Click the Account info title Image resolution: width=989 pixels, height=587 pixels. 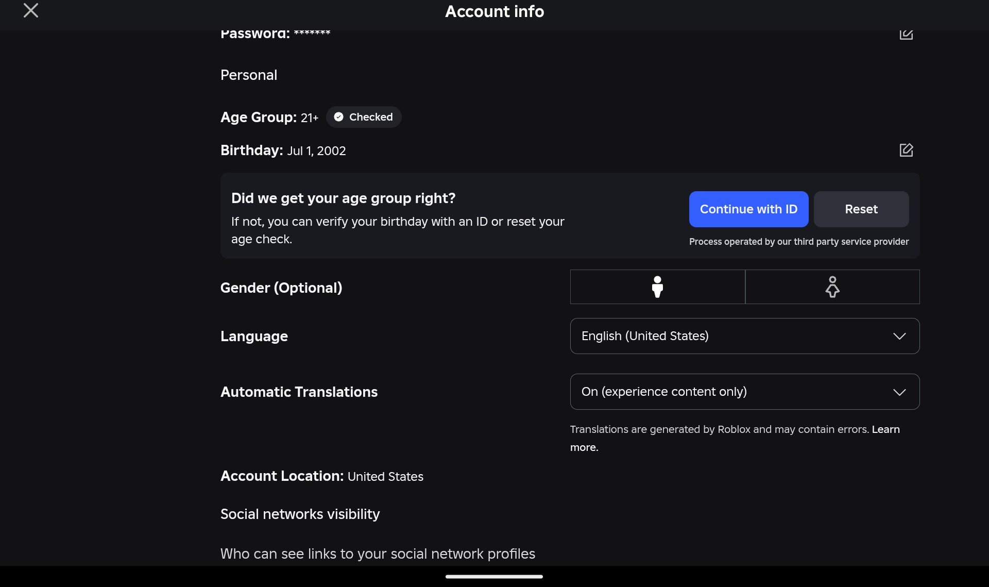point(494,11)
